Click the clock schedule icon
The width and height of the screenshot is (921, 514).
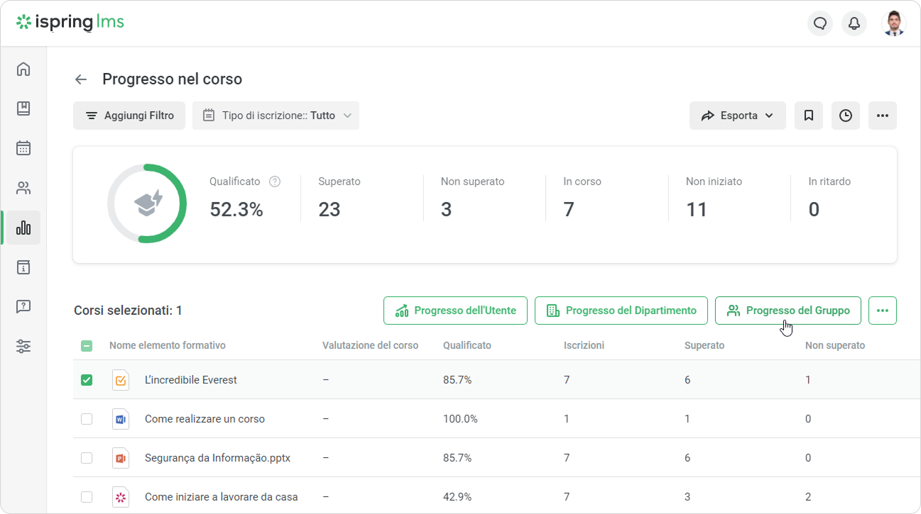846,116
